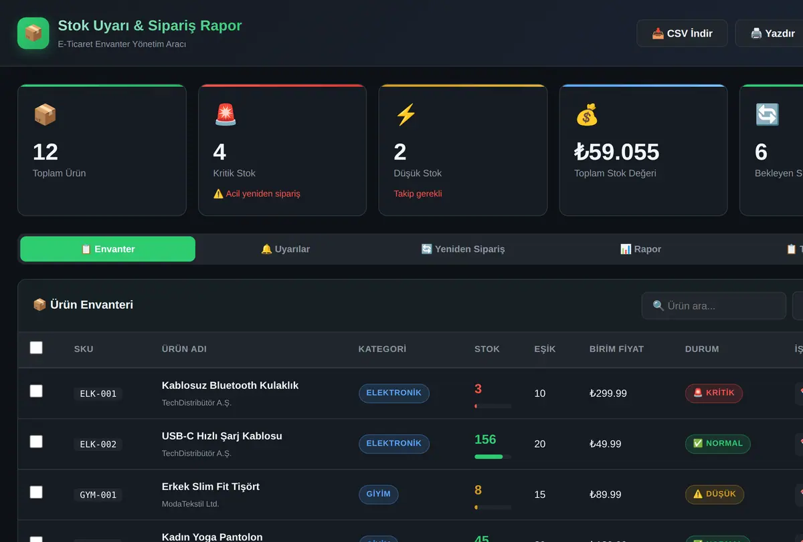803x542 pixels.
Task: Click the price ₺299.99
Action: 608,394
